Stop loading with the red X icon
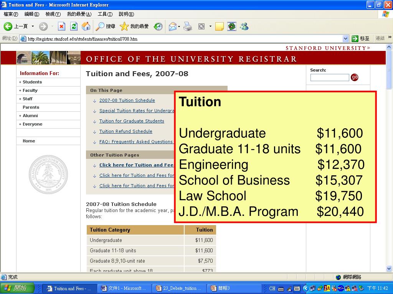 click(61, 26)
